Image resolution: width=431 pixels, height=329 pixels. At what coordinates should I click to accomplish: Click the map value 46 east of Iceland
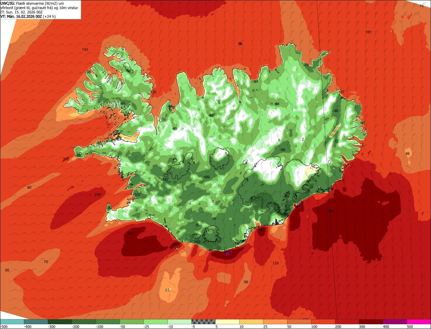click(407, 153)
